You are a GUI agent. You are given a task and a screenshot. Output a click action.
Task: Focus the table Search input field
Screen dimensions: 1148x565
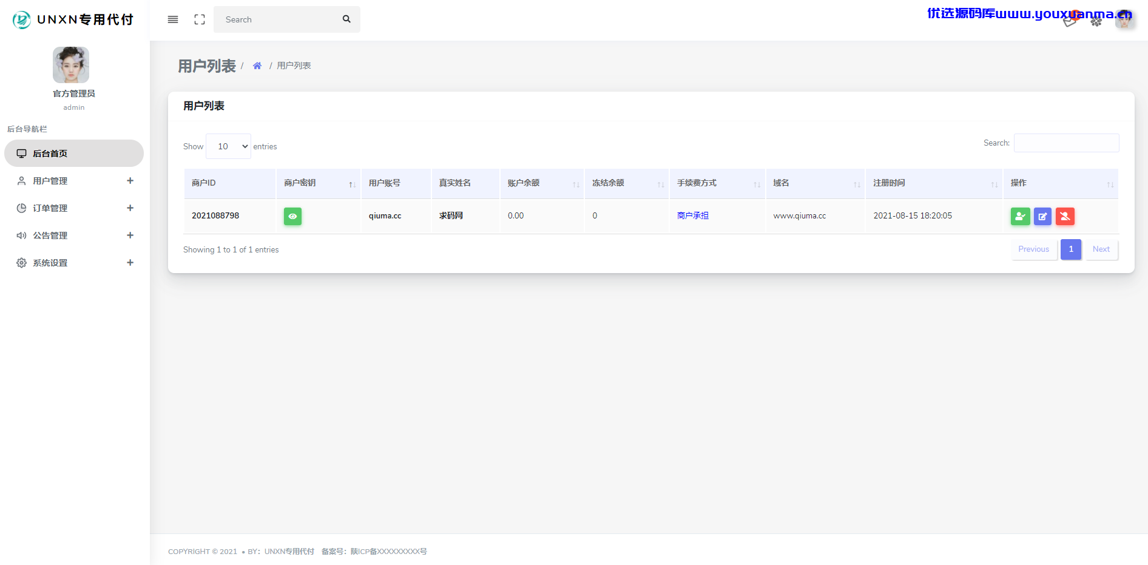pos(1066,143)
